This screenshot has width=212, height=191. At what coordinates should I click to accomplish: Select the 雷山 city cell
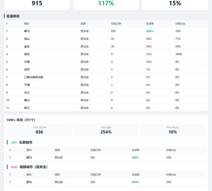click(x=27, y=100)
